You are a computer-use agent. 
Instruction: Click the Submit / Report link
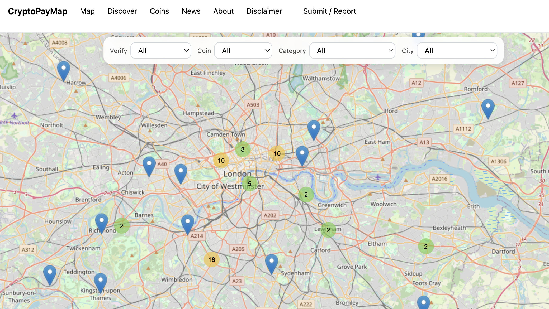[x=329, y=11]
